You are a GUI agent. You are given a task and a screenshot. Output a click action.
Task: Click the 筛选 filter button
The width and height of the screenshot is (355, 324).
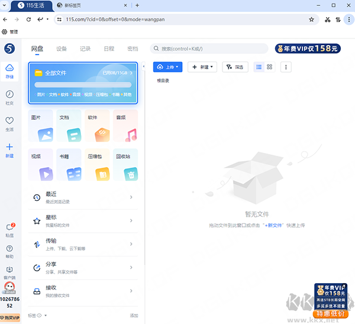point(235,67)
